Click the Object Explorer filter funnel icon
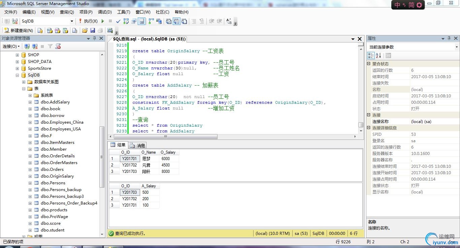The width and height of the screenshot is (460, 248). [50, 46]
